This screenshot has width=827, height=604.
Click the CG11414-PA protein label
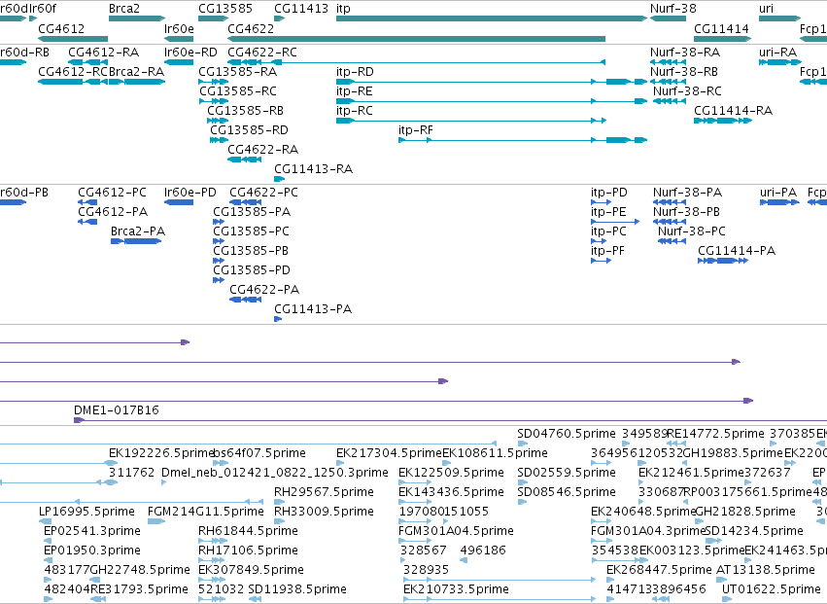pyautogui.click(x=737, y=251)
